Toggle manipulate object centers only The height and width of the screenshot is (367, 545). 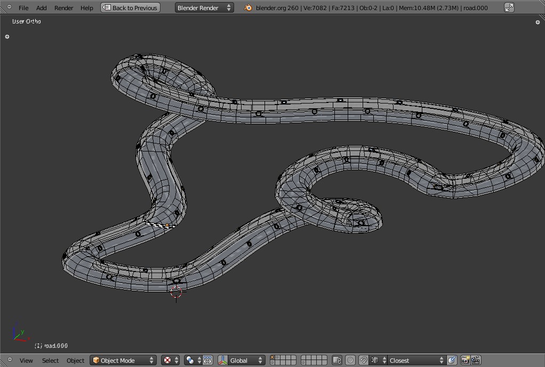pyautogui.click(x=207, y=361)
